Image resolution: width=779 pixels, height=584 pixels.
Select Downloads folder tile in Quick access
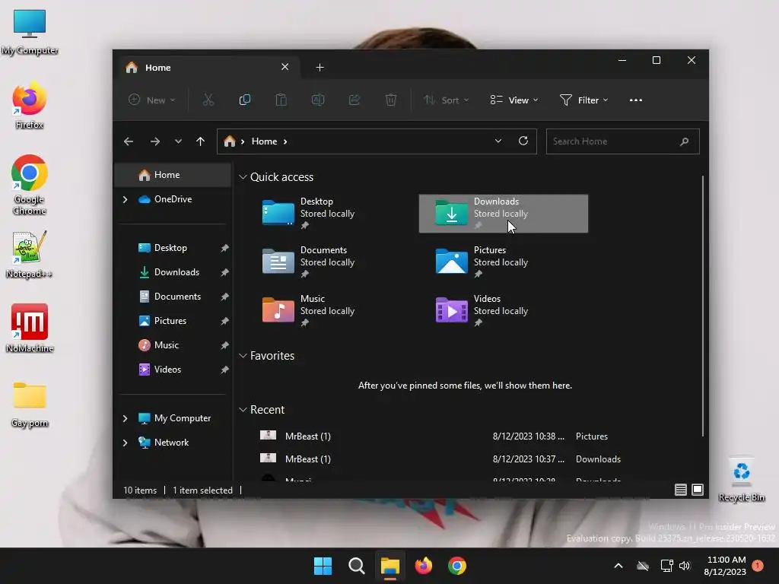(504, 214)
